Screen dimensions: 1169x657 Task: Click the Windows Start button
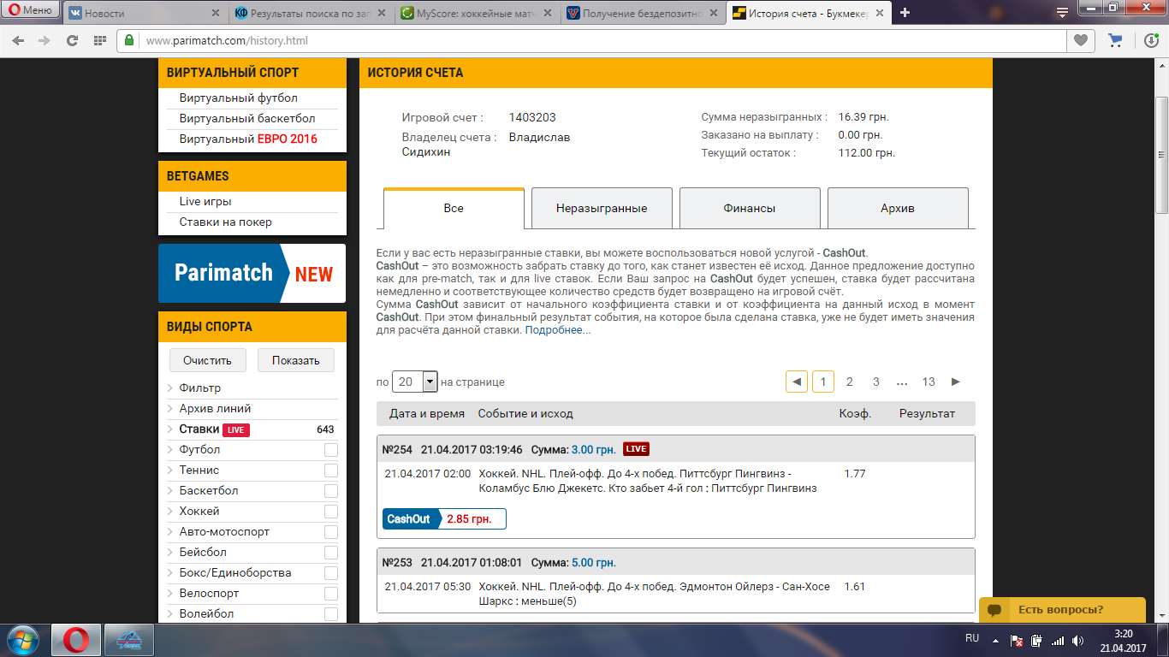click(23, 639)
